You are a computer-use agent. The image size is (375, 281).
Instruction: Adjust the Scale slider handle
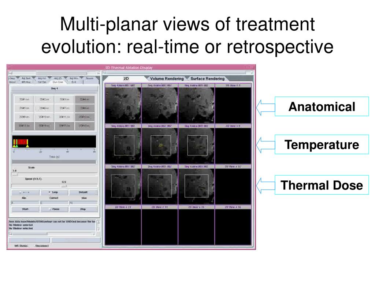tap(15, 175)
